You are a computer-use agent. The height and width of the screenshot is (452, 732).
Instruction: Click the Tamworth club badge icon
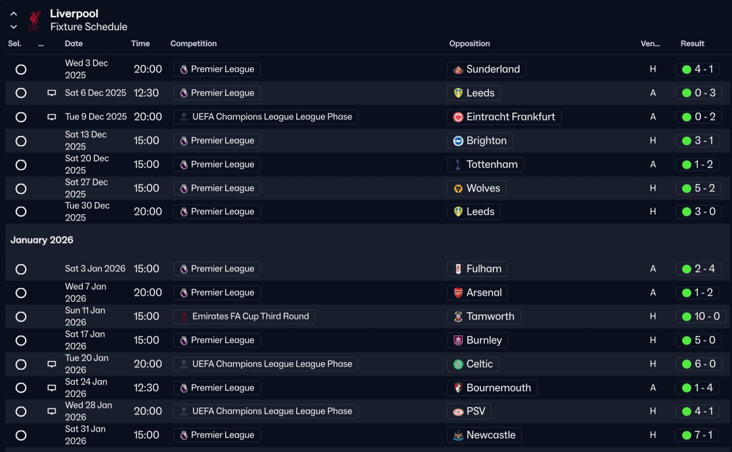tap(458, 317)
